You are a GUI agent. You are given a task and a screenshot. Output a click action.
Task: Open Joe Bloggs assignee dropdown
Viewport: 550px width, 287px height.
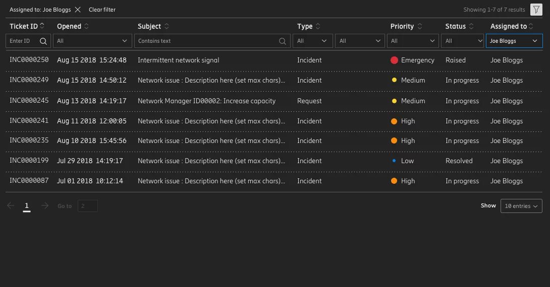pos(514,41)
